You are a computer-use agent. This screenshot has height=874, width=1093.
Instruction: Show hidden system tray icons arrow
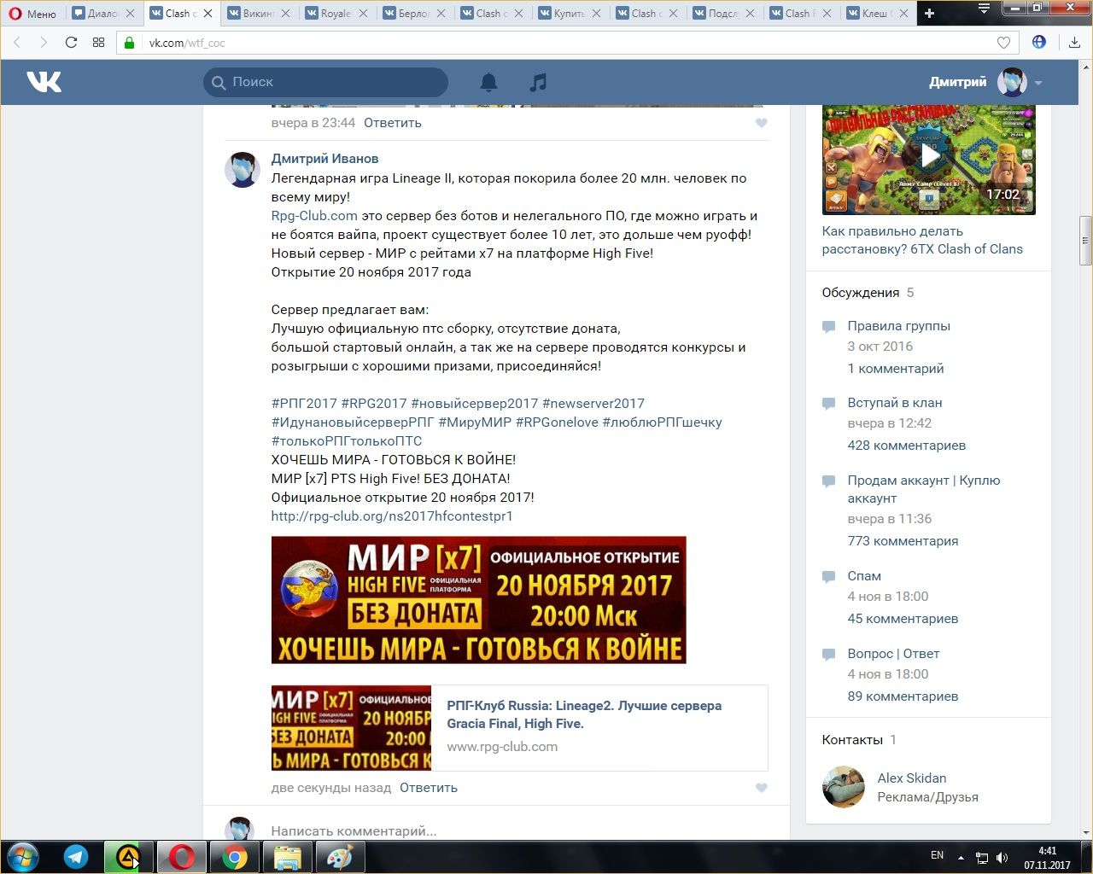tap(961, 857)
